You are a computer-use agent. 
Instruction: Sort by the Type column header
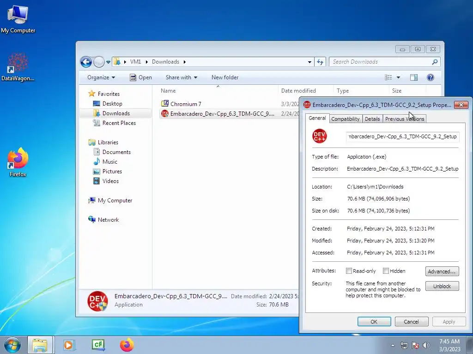pyautogui.click(x=343, y=91)
